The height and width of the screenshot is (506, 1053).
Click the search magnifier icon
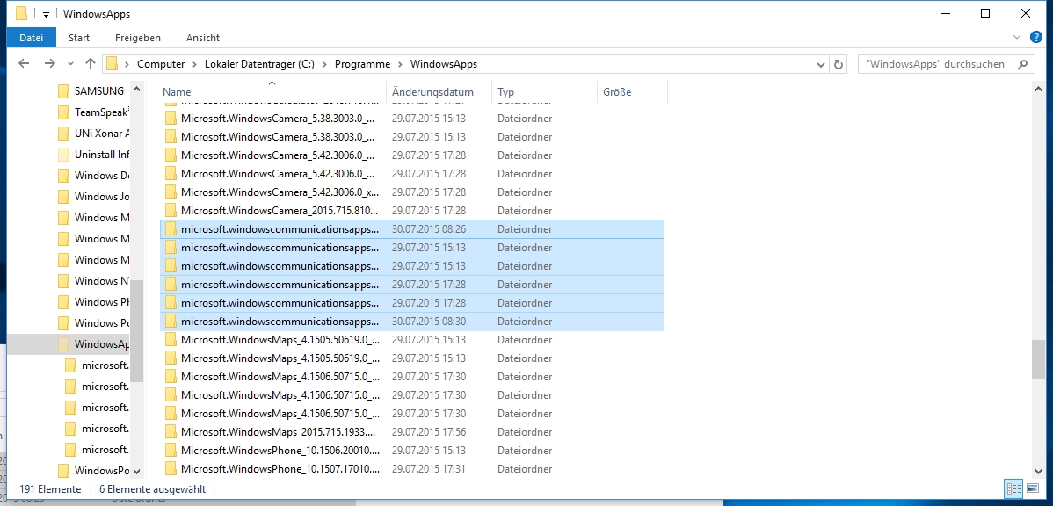[x=1023, y=64]
